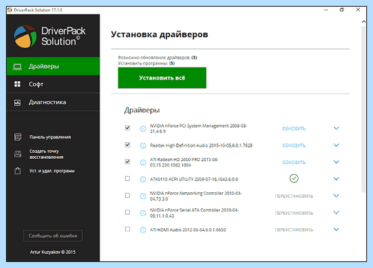
Task: Check NVIDIA nForce Networking Controller driver
Action: (127, 195)
